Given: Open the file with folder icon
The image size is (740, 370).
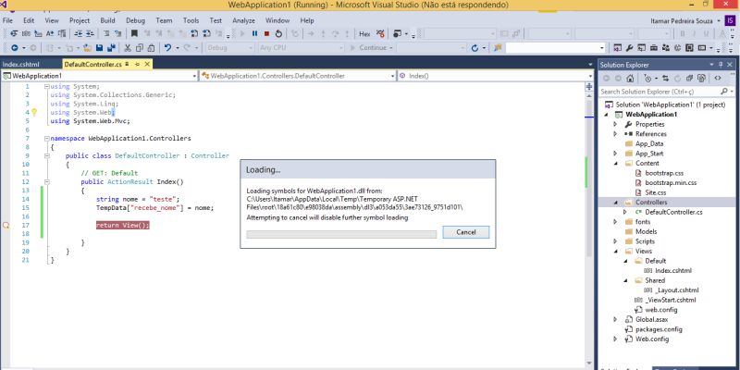Looking at the screenshot, I should click(x=87, y=48).
